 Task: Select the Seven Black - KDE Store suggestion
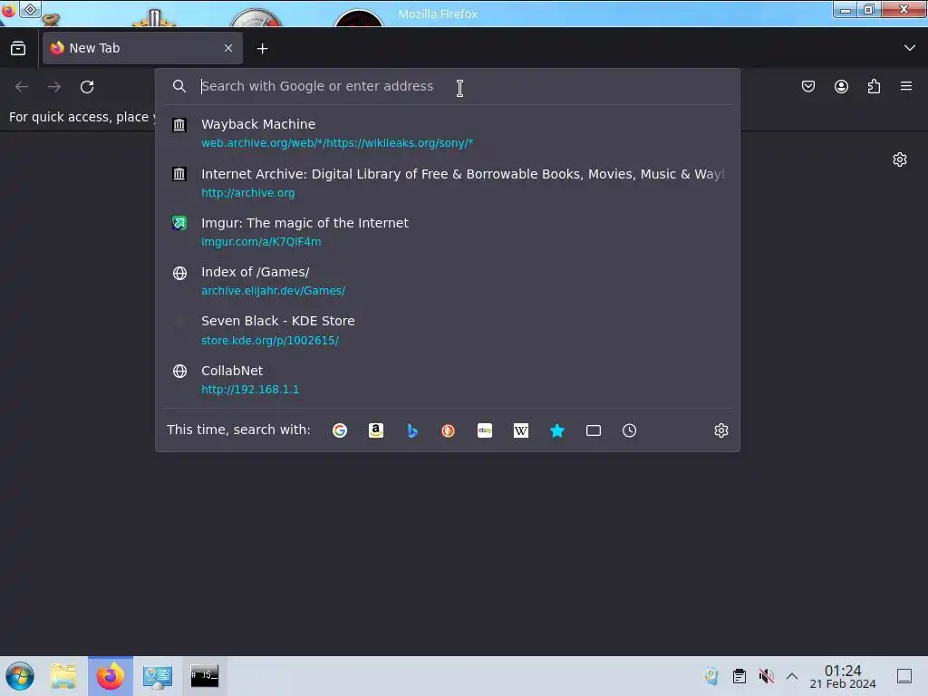[448, 330]
